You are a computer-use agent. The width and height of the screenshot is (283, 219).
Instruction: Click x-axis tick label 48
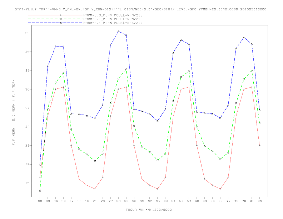point(165,201)
